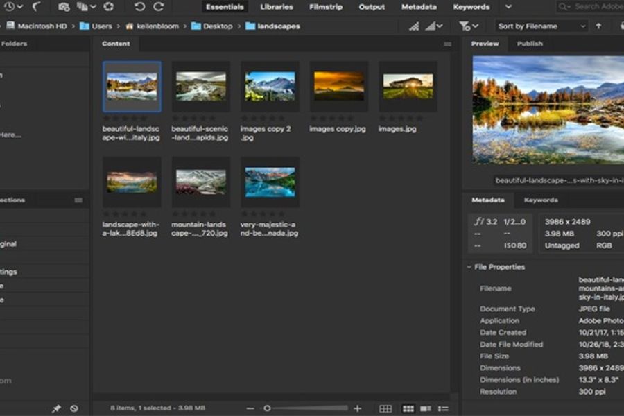Open the filter funnel dropdown
This screenshot has height=416, width=624.
tap(469, 26)
